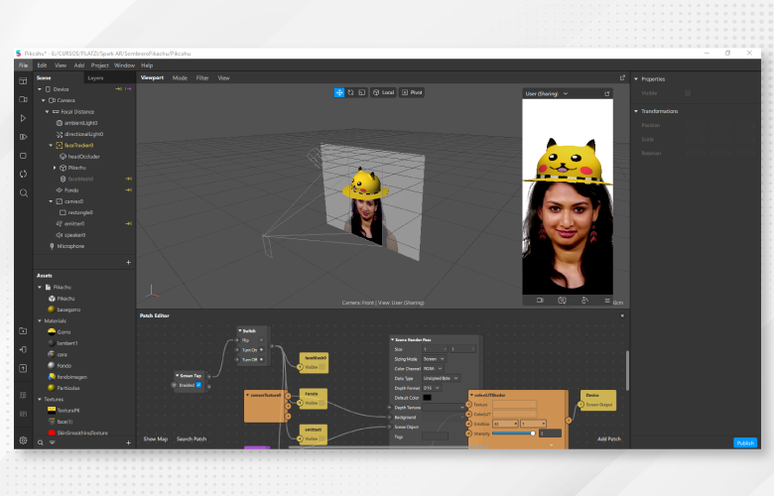774x496 pixels.
Task: Click the simulator pop-out icon beside User (Sharing)
Action: pyautogui.click(x=606, y=94)
